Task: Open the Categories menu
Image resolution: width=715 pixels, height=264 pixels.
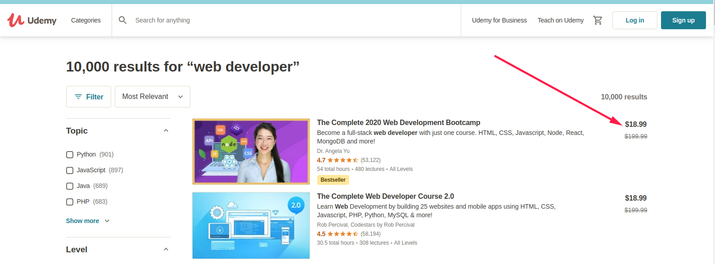Action: [x=86, y=20]
